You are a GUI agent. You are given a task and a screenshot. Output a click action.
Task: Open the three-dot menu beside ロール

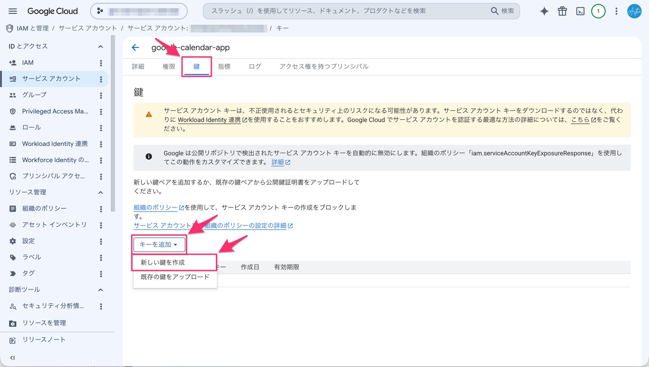click(101, 128)
